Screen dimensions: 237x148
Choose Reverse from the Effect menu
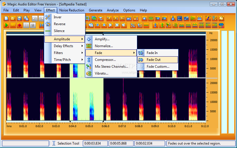[x=65, y=24]
